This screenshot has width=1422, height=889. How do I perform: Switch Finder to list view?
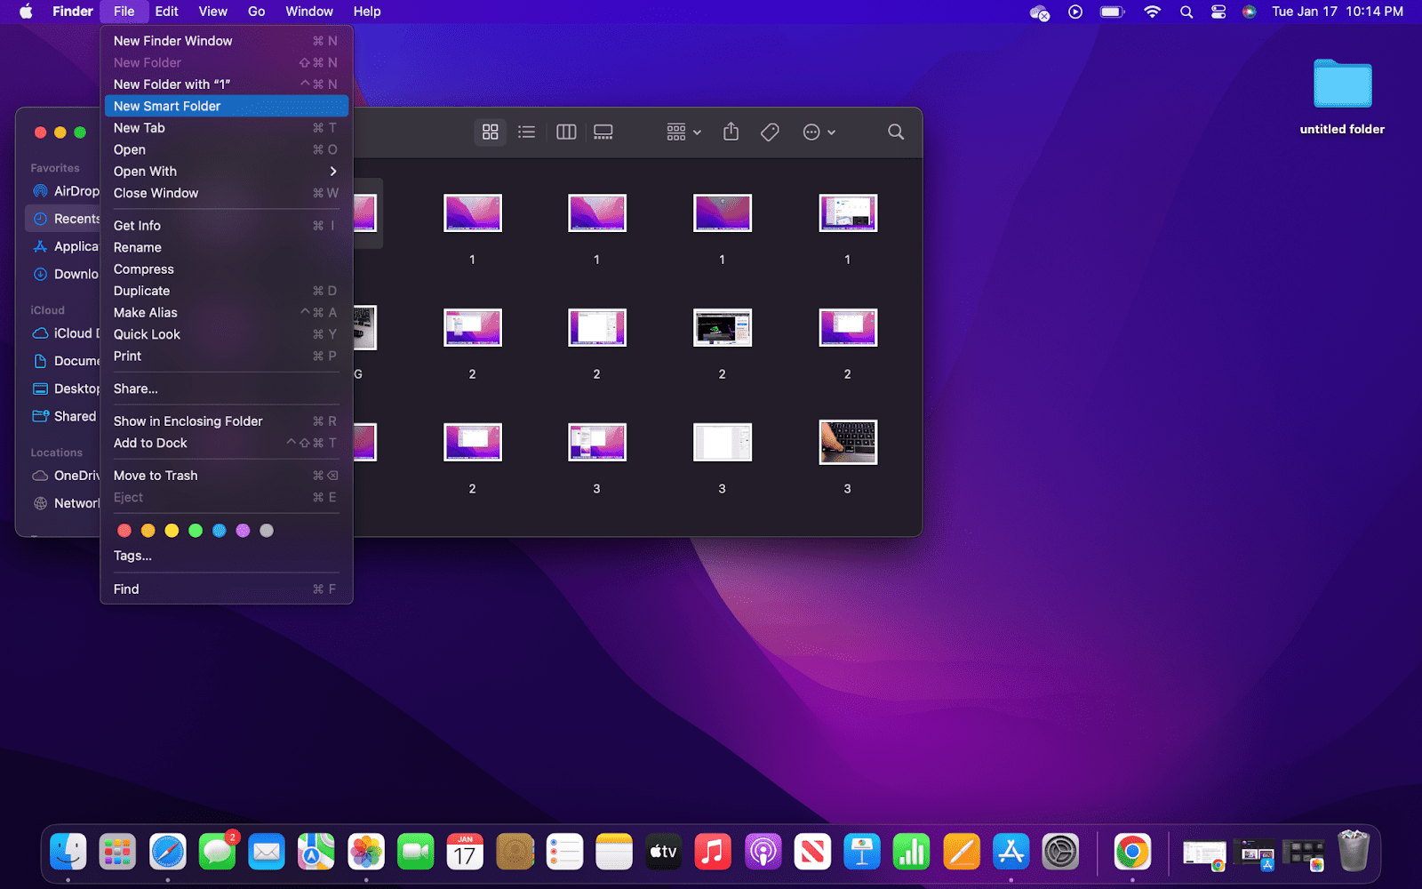(x=527, y=132)
